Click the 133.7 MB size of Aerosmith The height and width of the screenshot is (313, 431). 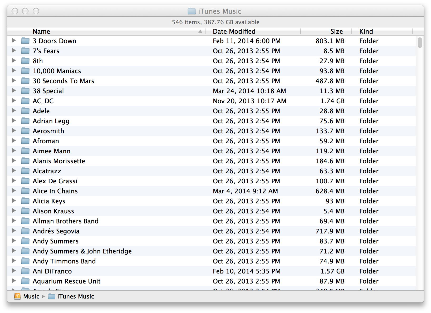(330, 131)
